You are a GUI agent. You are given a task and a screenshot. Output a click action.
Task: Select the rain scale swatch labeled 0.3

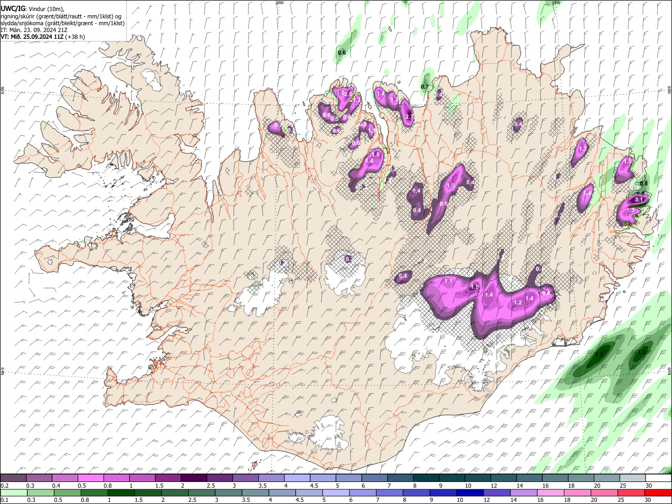[40, 492]
